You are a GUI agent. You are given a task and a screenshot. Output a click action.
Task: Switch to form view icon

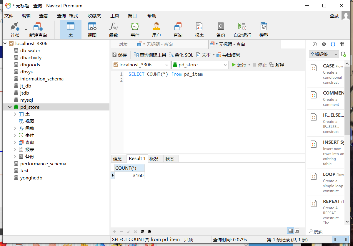(x=297, y=231)
